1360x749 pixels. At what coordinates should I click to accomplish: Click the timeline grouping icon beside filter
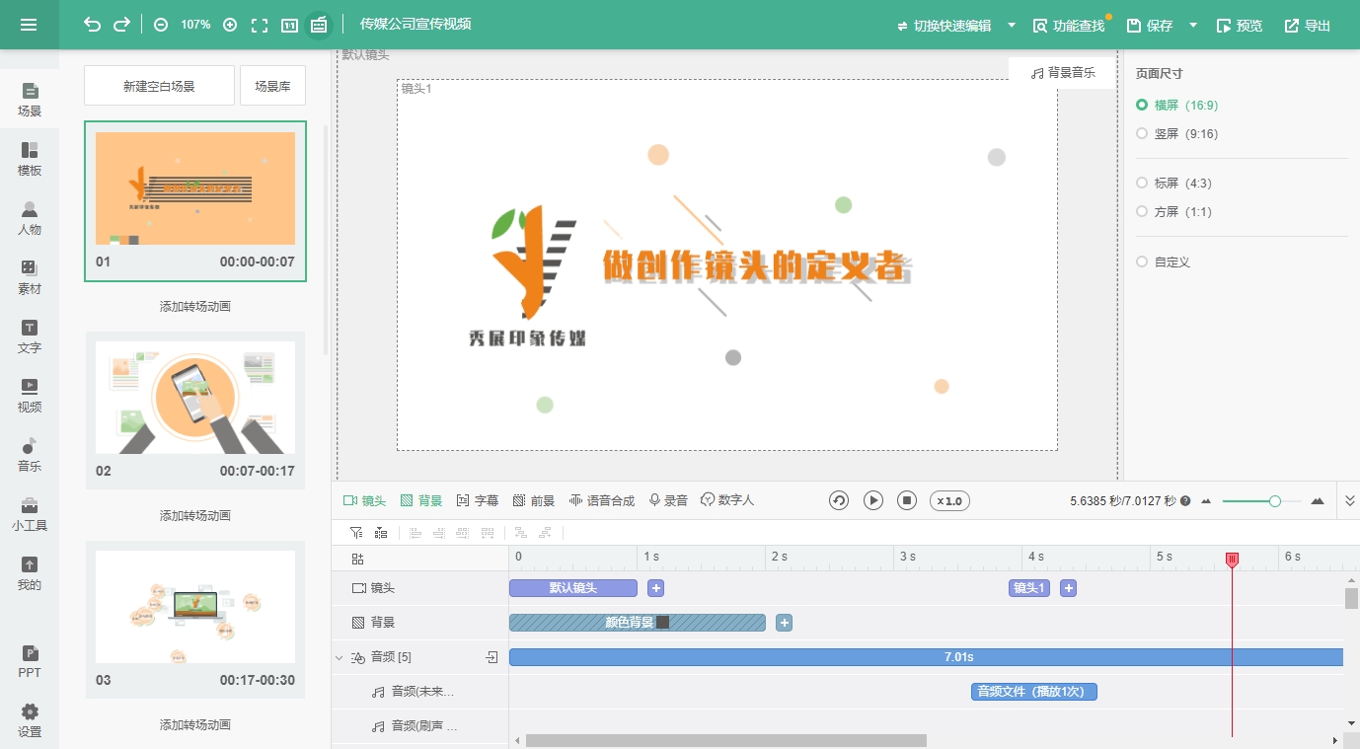tap(381, 533)
